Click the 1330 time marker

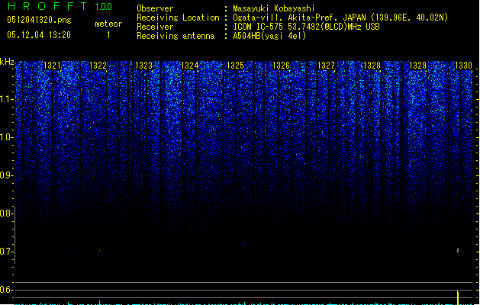(x=463, y=66)
